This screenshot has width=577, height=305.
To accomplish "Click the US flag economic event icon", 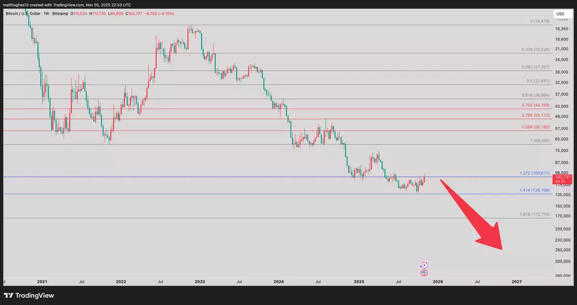I will coord(424,273).
